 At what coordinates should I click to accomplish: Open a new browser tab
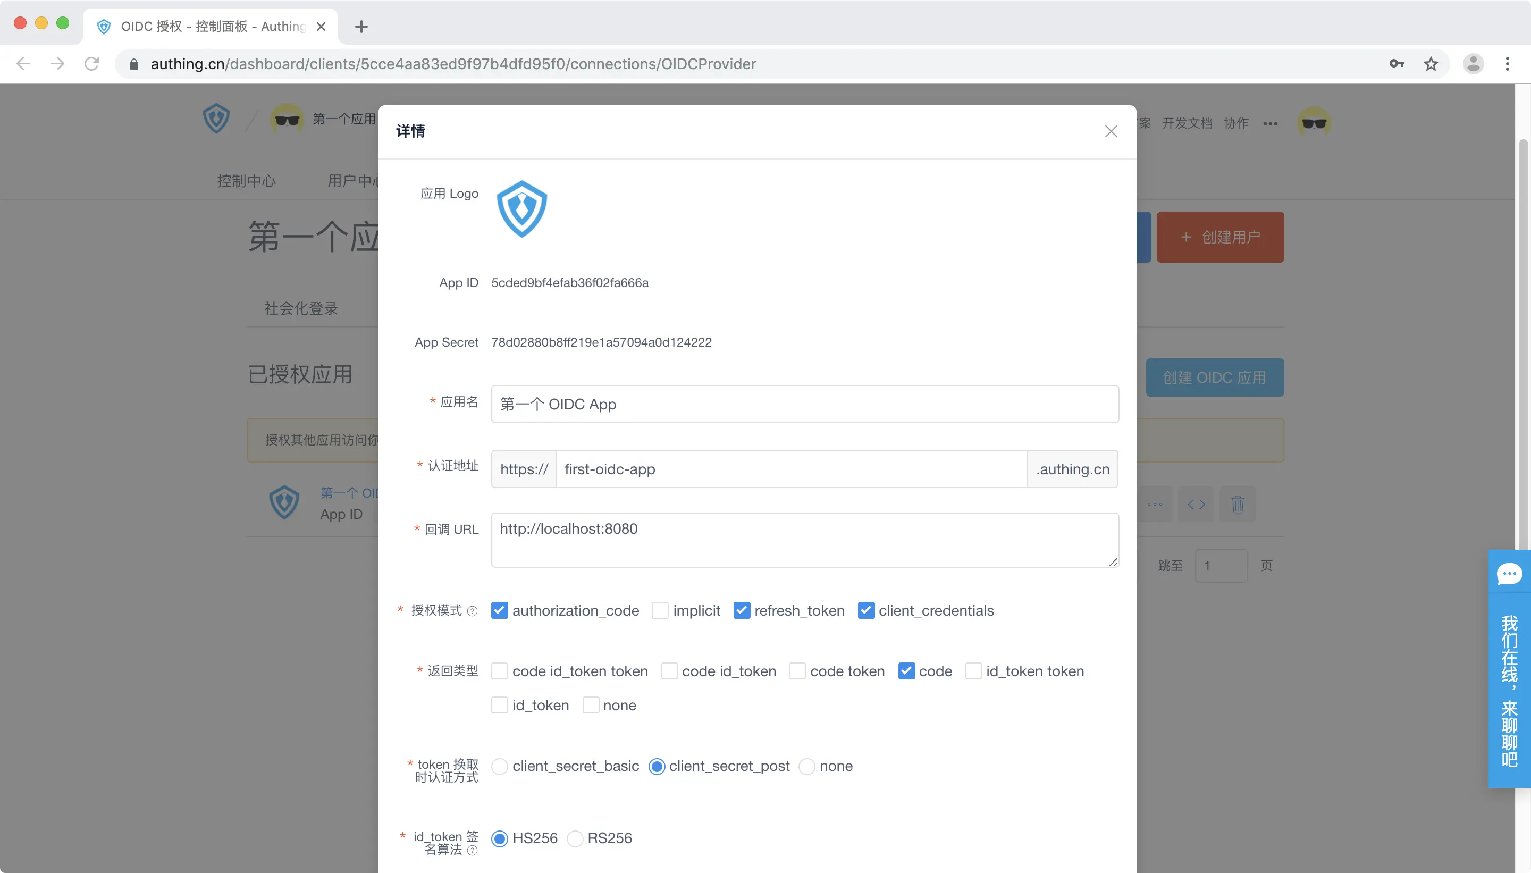click(361, 27)
